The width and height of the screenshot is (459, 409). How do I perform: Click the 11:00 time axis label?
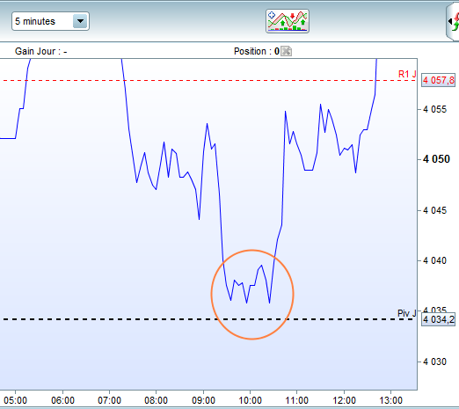[x=297, y=400]
